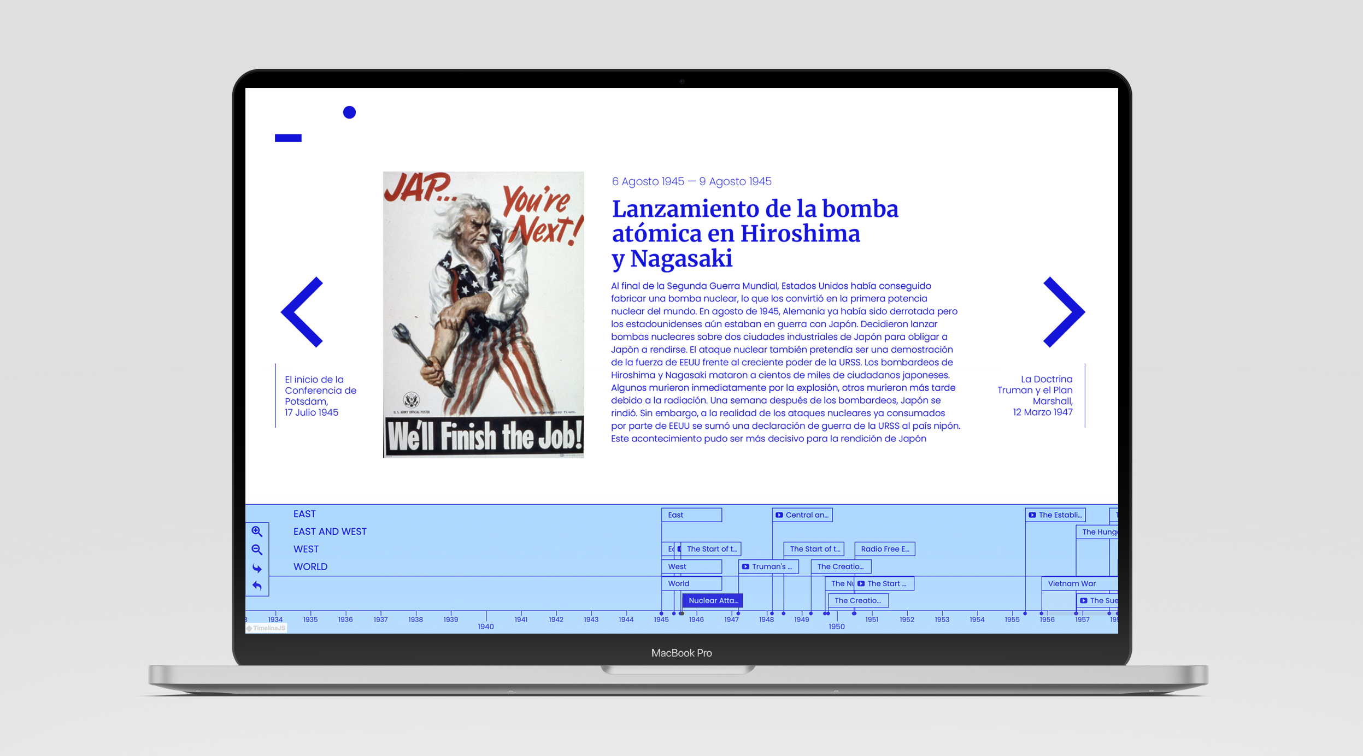Select the World timeline marker box

tap(691, 583)
